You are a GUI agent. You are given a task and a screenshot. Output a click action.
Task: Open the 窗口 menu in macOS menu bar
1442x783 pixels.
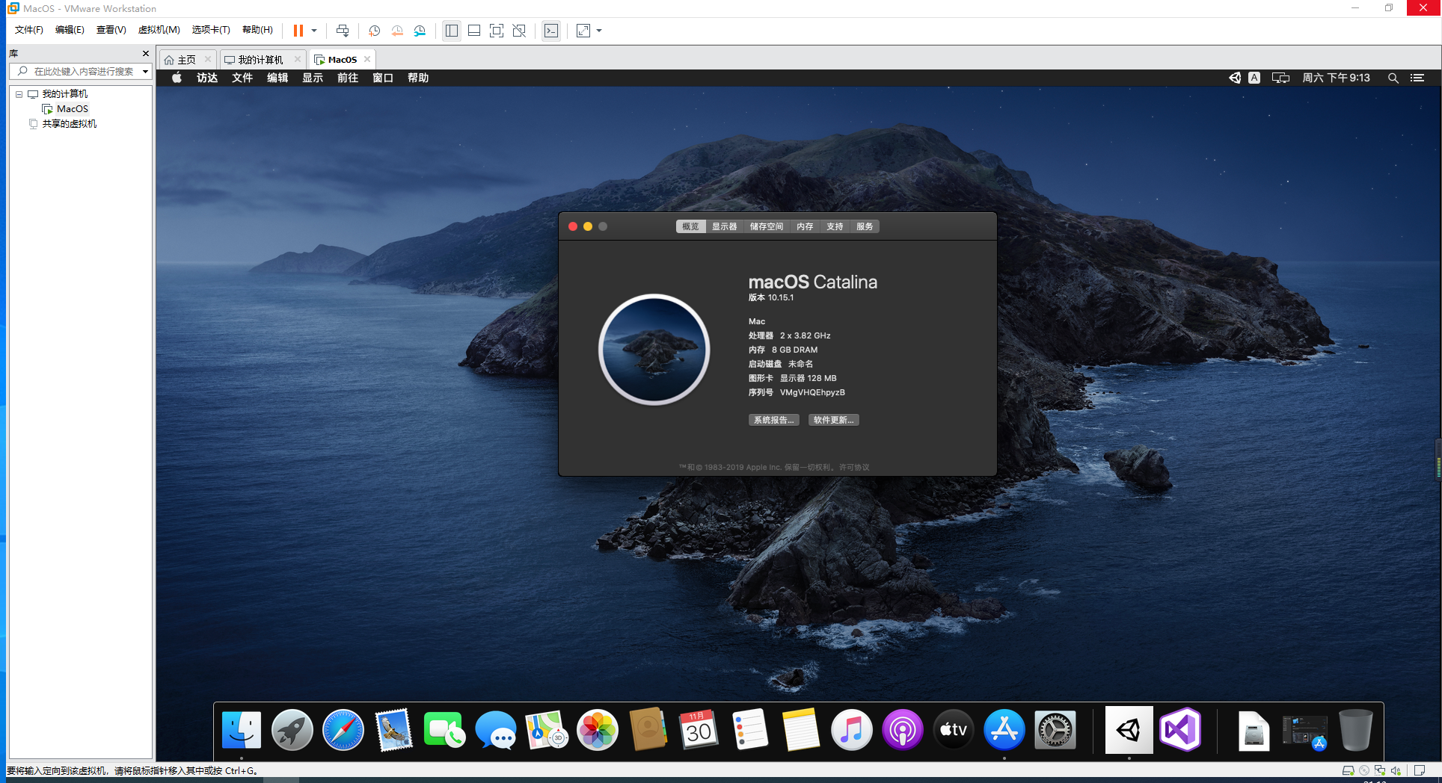383,78
